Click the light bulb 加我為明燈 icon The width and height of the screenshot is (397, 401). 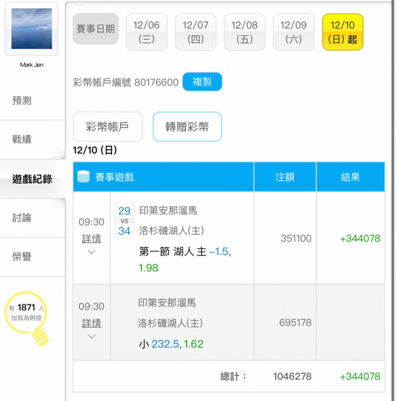(28, 318)
